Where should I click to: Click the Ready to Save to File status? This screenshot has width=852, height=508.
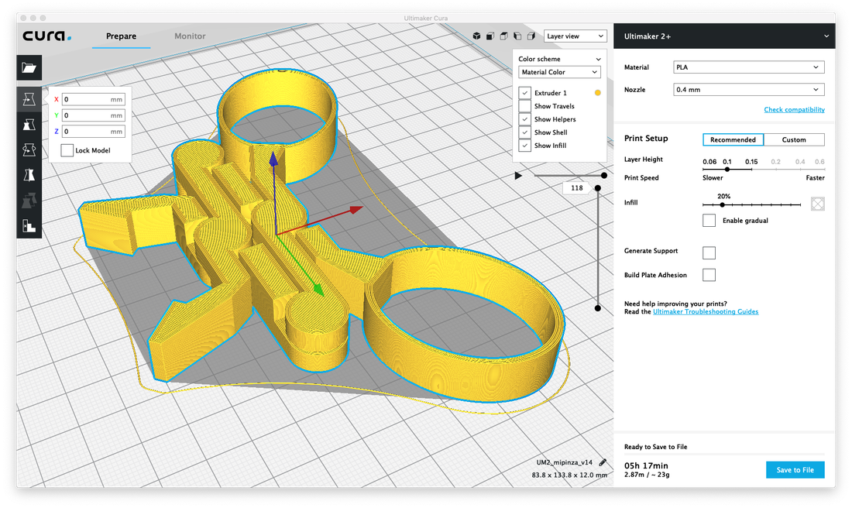point(655,447)
